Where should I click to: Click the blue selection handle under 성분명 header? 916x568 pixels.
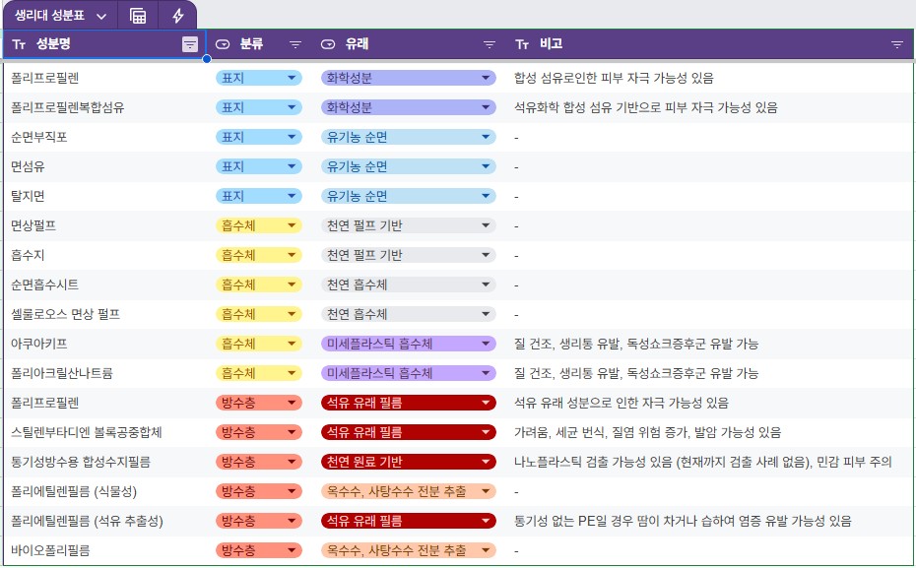tap(207, 59)
